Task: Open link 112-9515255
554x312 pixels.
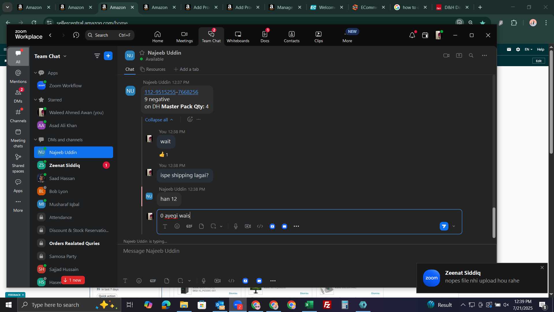Action: (x=160, y=92)
